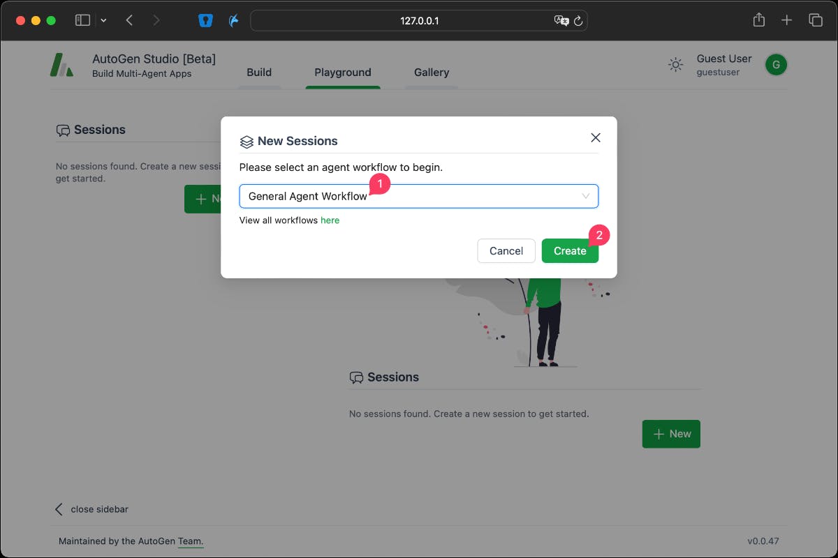The height and width of the screenshot is (558, 838).
Task: Click the "View all workflows" text
Action: [x=279, y=220]
